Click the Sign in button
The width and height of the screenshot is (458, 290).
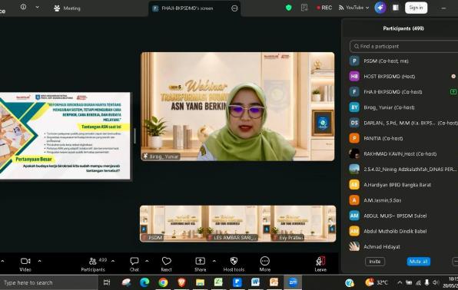(x=416, y=8)
